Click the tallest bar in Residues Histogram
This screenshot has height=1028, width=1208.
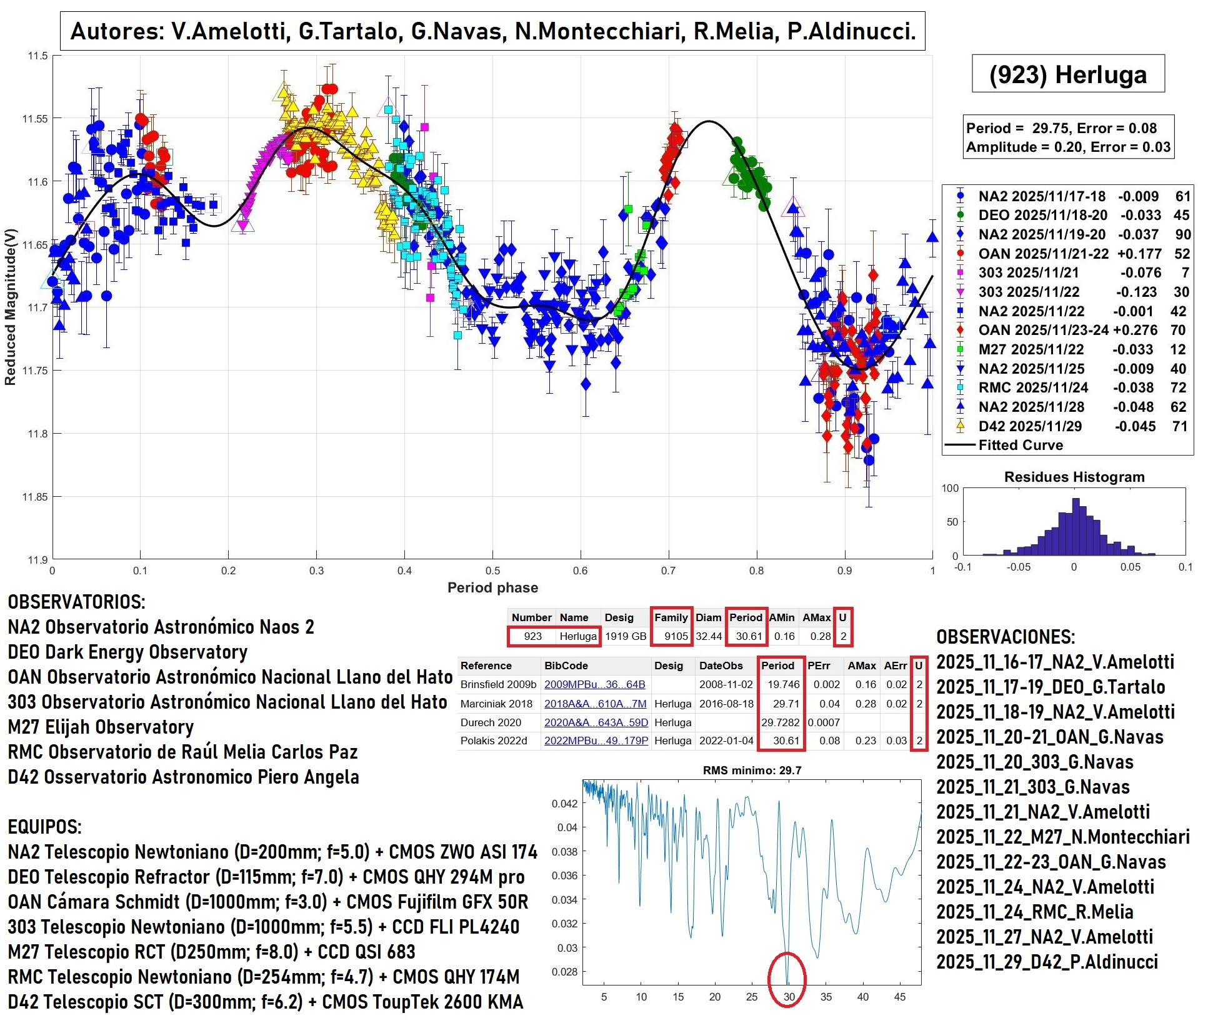click(1076, 526)
